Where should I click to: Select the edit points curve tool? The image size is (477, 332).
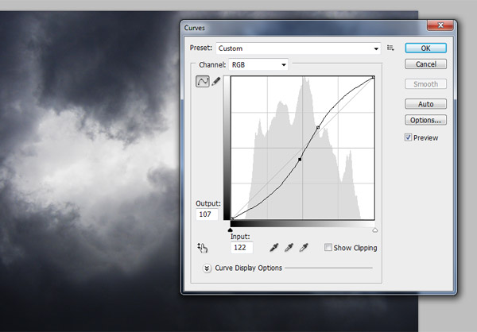[x=203, y=82]
